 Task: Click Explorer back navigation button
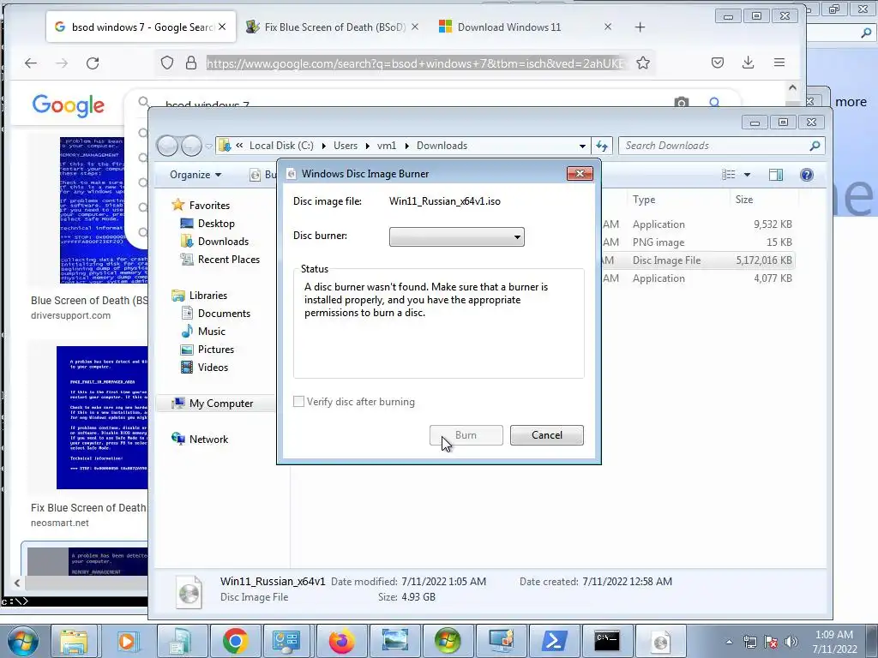167,146
